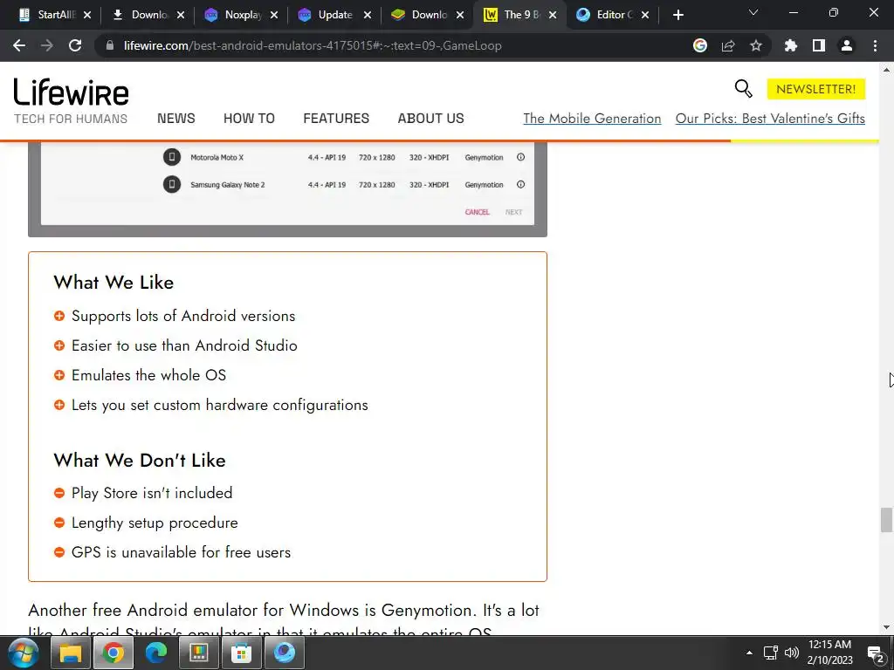Open the notification center icon

pyautogui.click(x=876, y=654)
